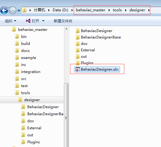Viewport: 161px width, 147px height.
Task: Click folder icon of doc in file list
Action: 77,44
